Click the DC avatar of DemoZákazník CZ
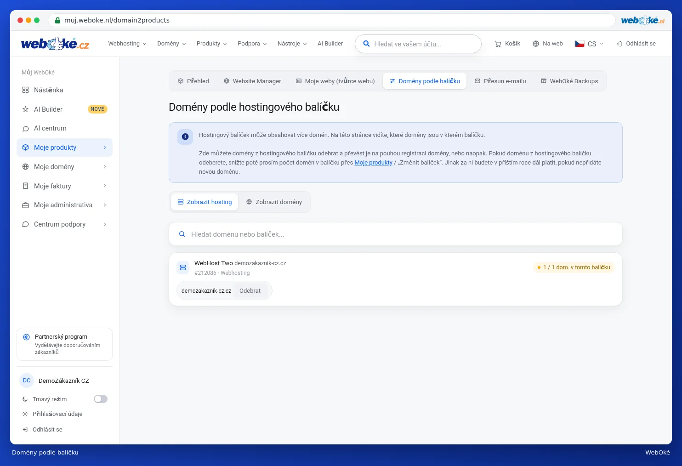The width and height of the screenshot is (682, 466). (x=27, y=381)
